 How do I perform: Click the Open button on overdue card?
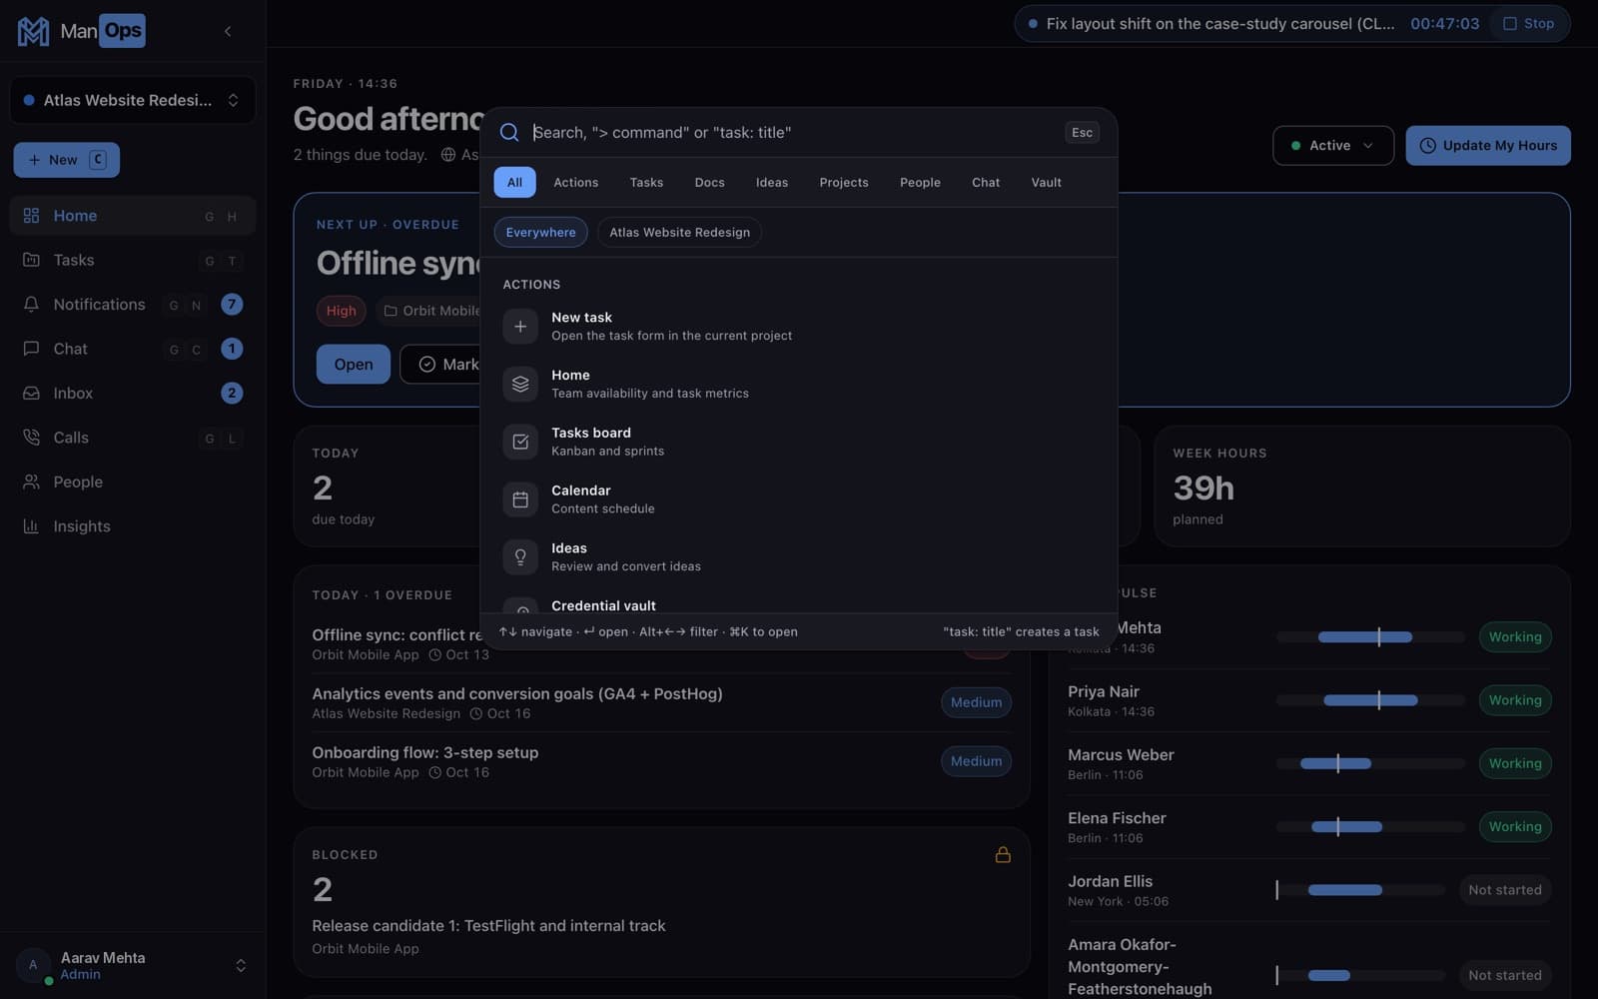coord(354,364)
